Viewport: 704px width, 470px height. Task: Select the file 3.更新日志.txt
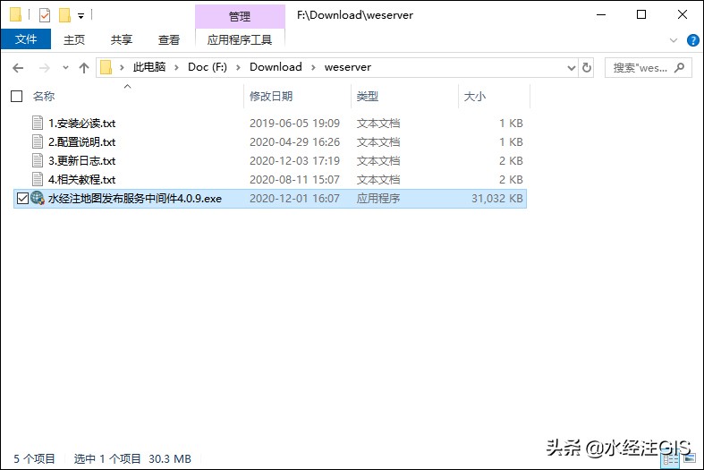coord(81,161)
